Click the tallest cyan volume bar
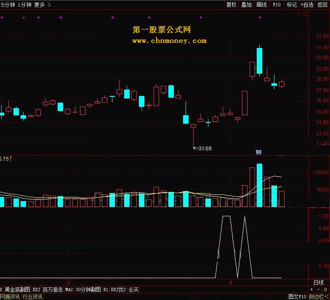This screenshot has width=330, height=300. [x=259, y=185]
